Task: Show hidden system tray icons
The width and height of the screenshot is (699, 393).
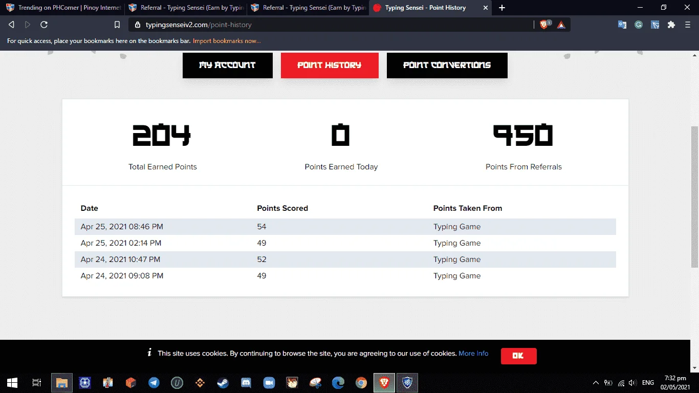Action: [x=596, y=382]
